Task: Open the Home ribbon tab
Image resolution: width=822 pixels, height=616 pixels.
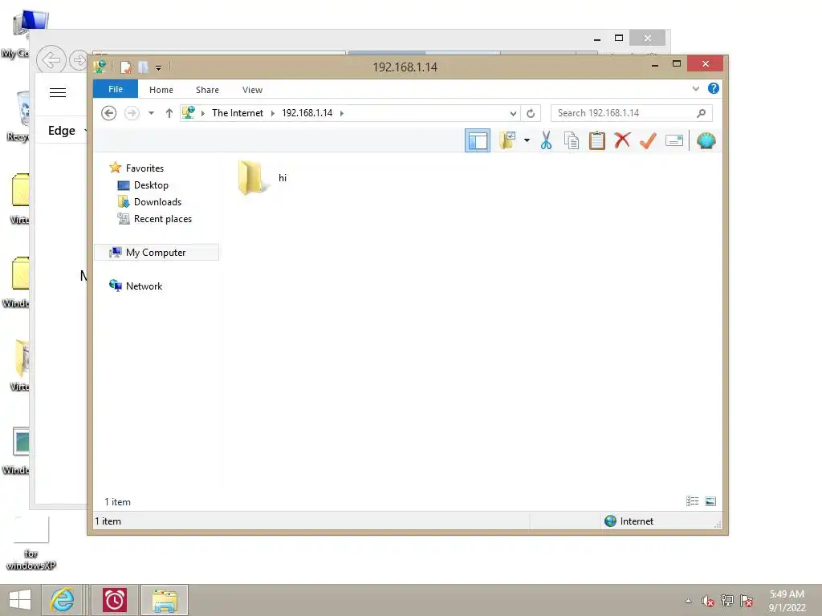Action: click(x=161, y=90)
